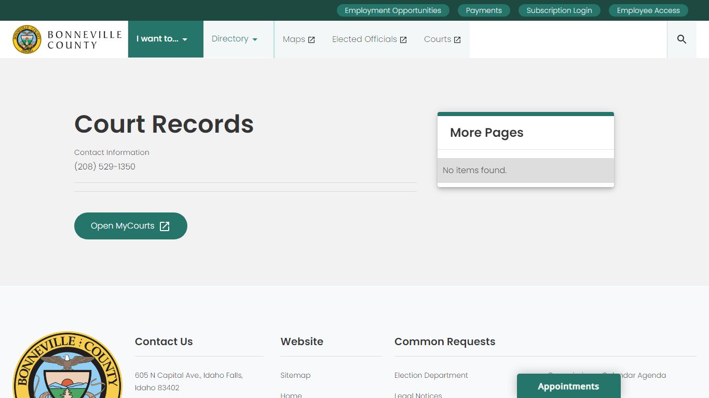Launch the Open MyCourts button
The height and width of the screenshot is (398, 709).
coord(131,226)
